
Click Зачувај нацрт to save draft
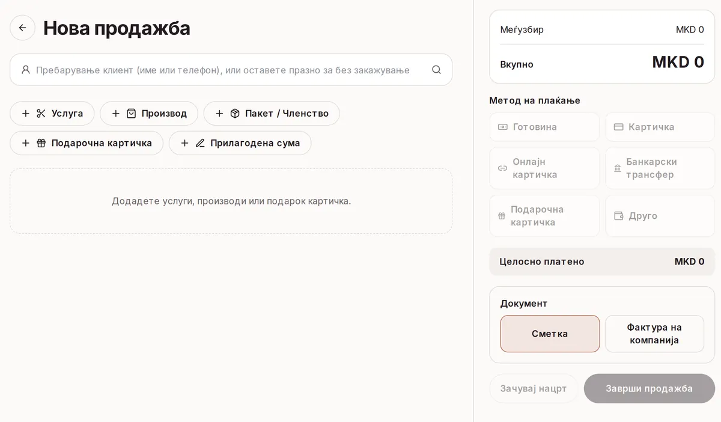[x=534, y=388]
